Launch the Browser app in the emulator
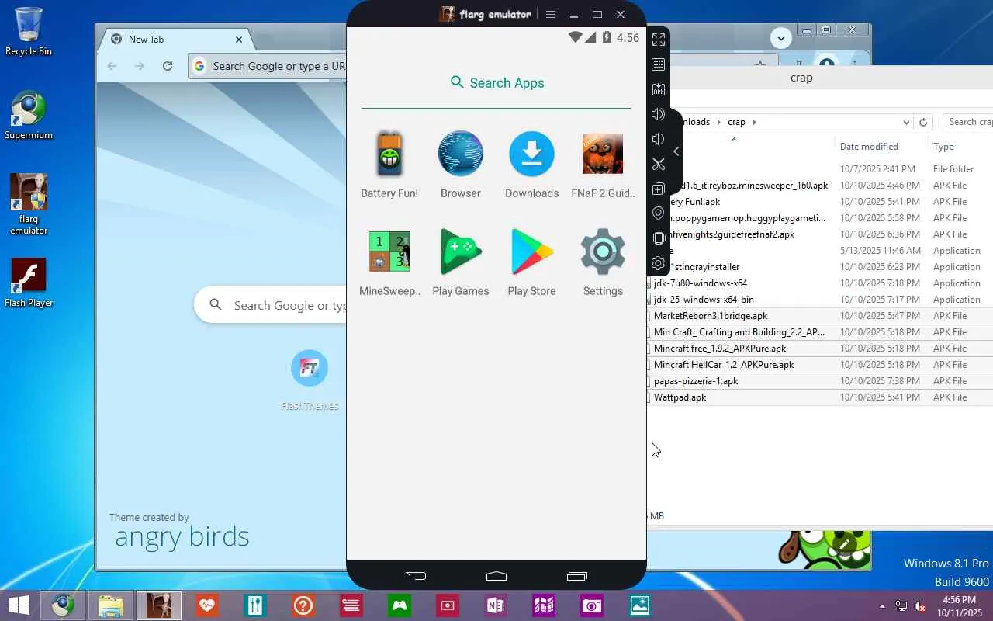 (461, 164)
